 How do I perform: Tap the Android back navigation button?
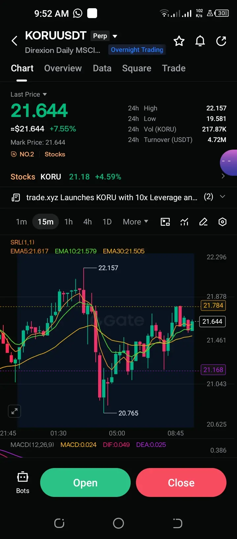point(177,523)
